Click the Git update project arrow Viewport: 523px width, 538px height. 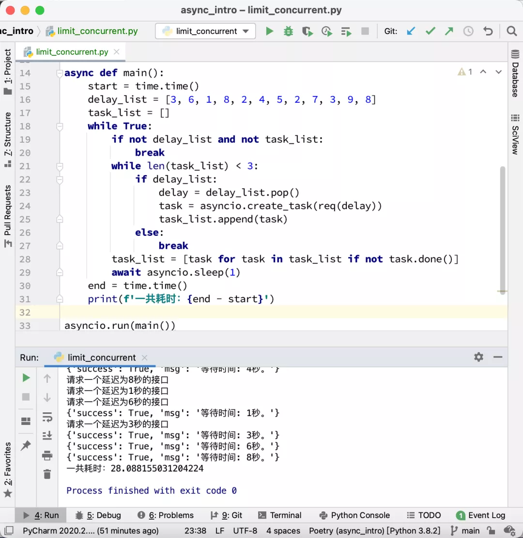click(411, 32)
